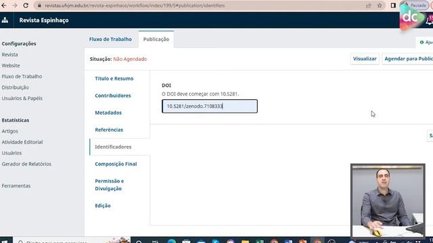Viewport: 433px width, 243px height.
Task: Click the Revista settings link in sidebar
Action: (x=9, y=55)
